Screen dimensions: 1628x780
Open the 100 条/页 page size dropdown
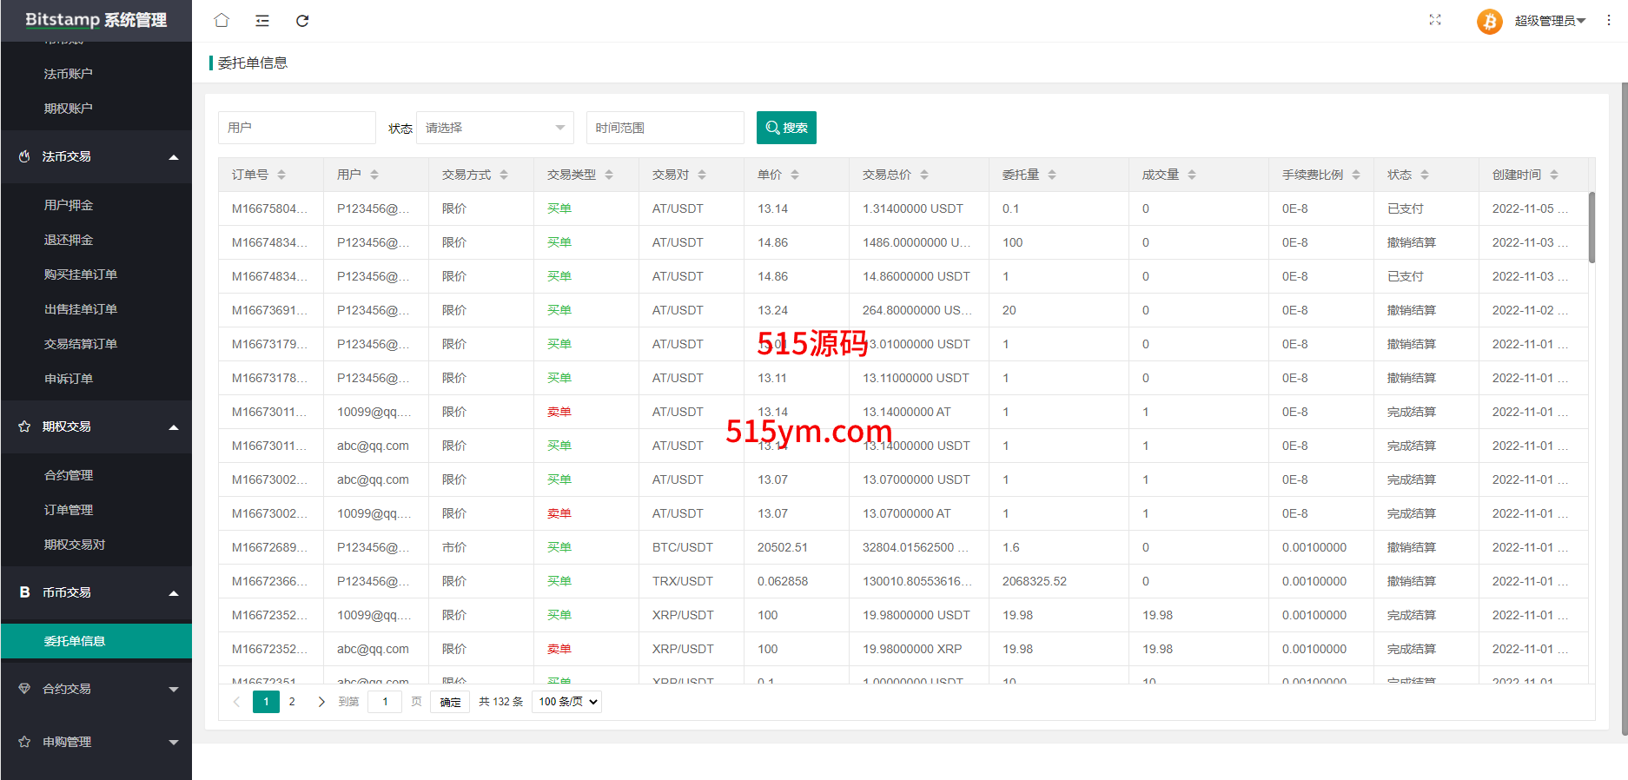pos(566,702)
